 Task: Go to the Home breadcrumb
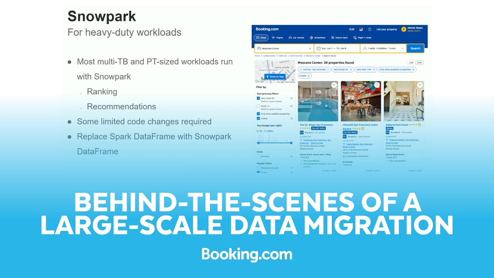(257, 56)
